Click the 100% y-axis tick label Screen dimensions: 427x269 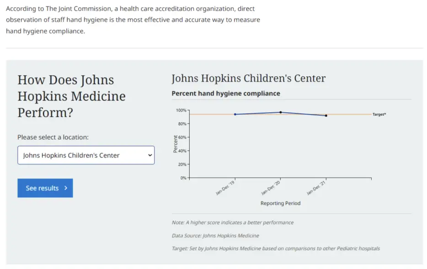click(181, 111)
